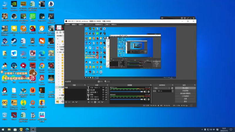235x132 pixels.
Task: Open Apex Legends desktop icon
Action: pos(42,80)
